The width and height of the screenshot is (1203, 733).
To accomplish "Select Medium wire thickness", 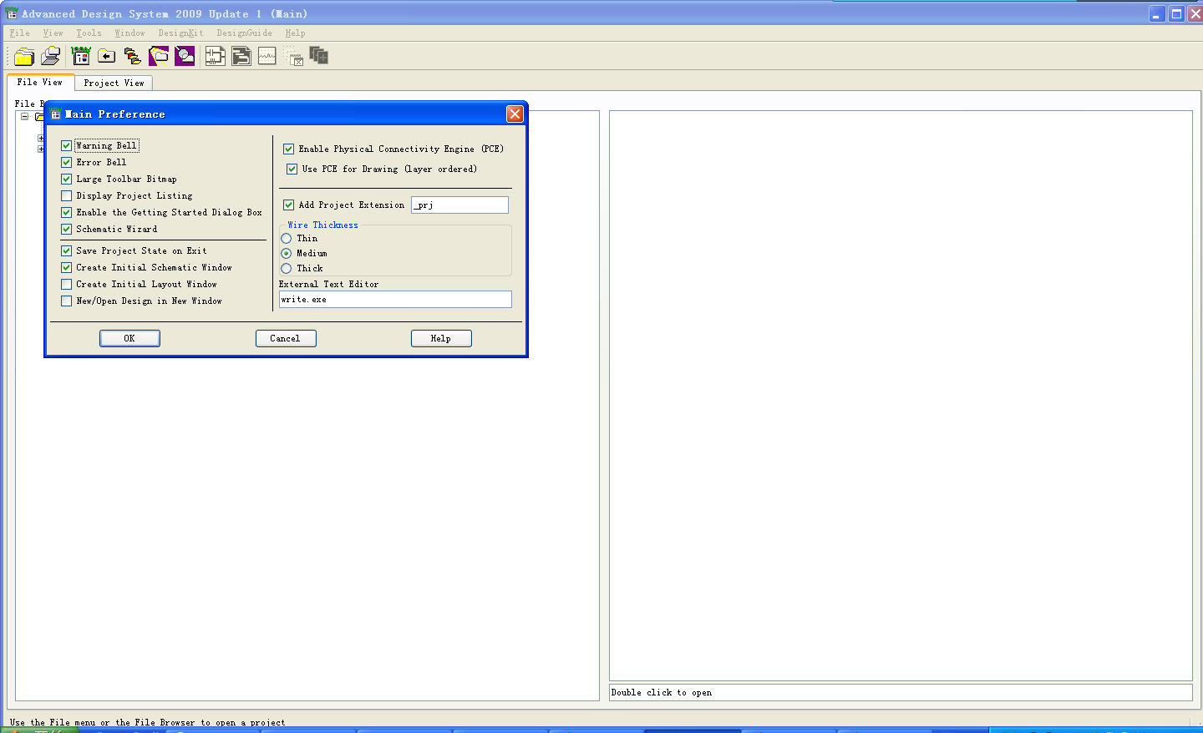I will click(x=286, y=253).
